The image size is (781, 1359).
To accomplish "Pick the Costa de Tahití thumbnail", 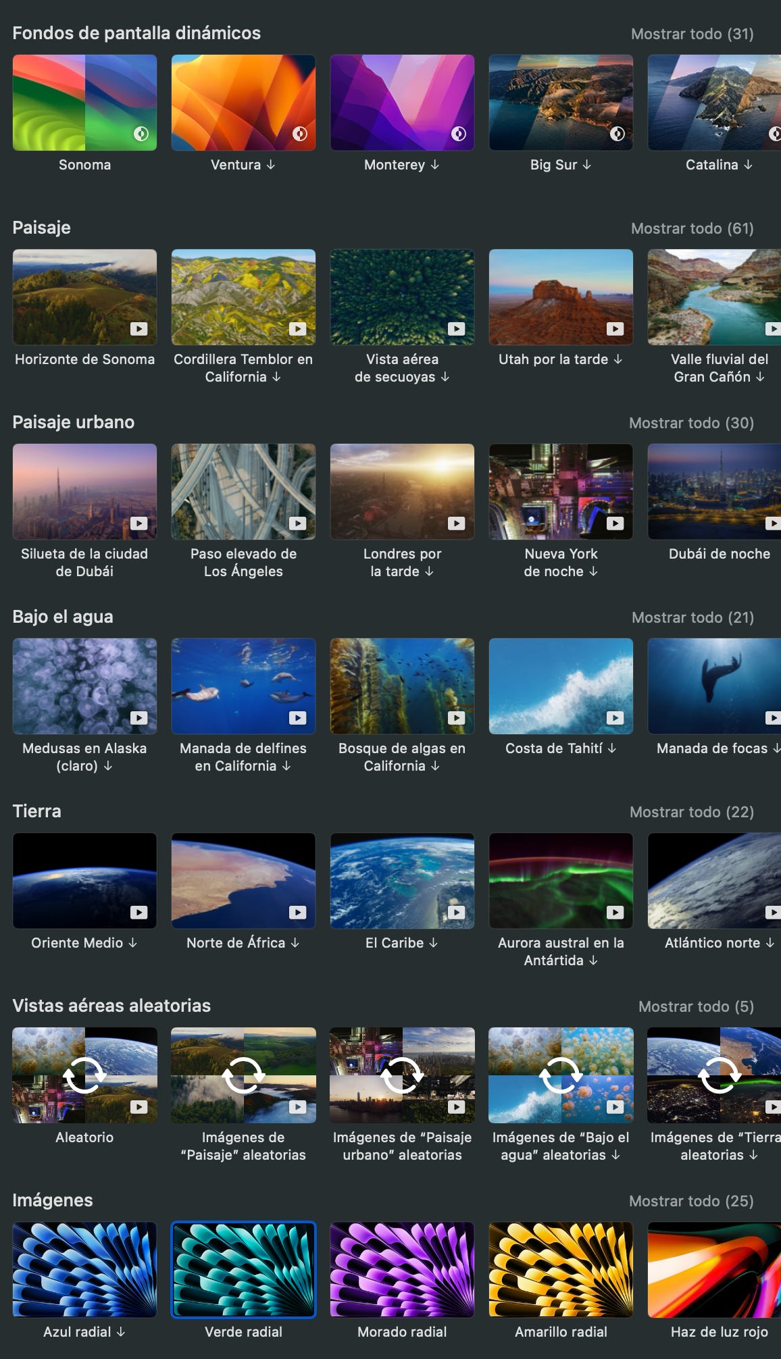I will coord(561,686).
